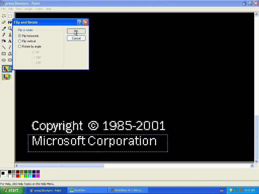Pick the blue palette color
Screen dimensions: 259x194
(x=34, y=176)
